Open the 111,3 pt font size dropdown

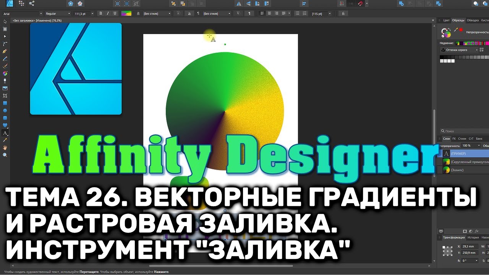(x=85, y=13)
